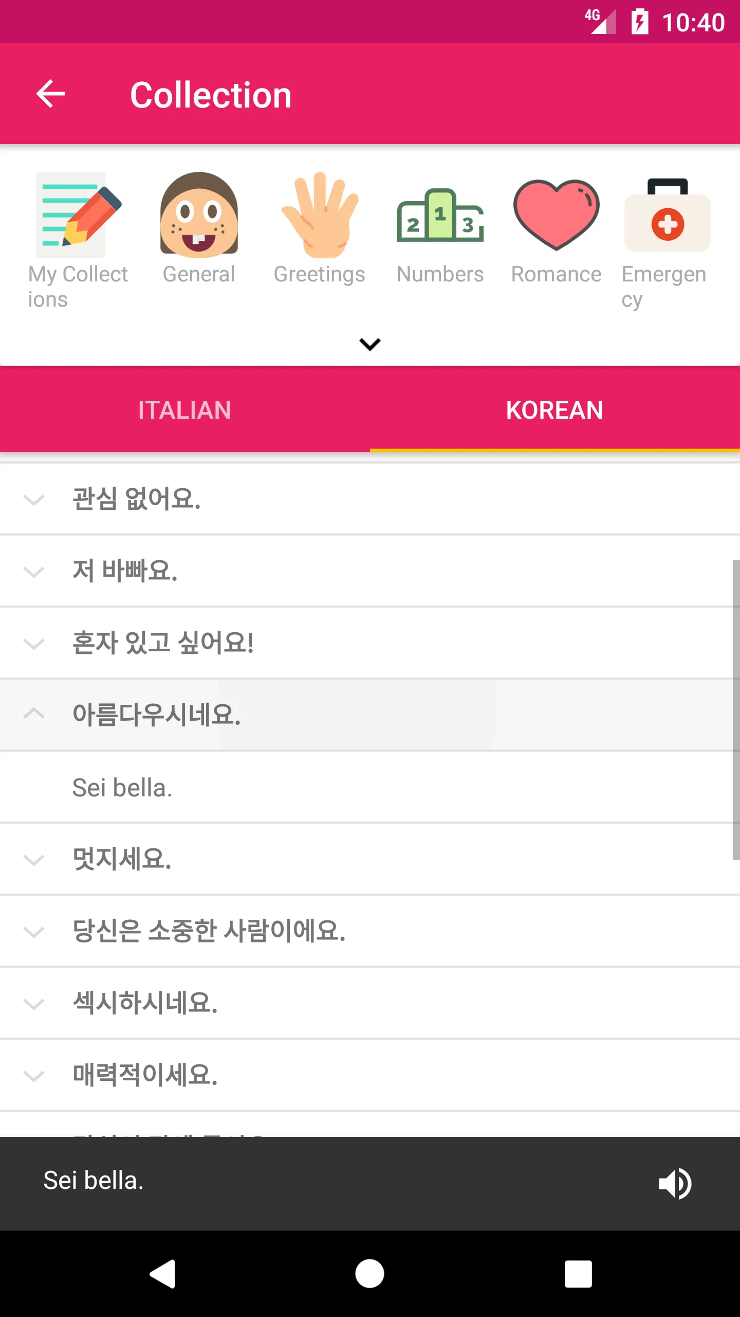The image size is (740, 1317).
Task: Expand the 저 바빠요 phrase
Action: [34, 572]
